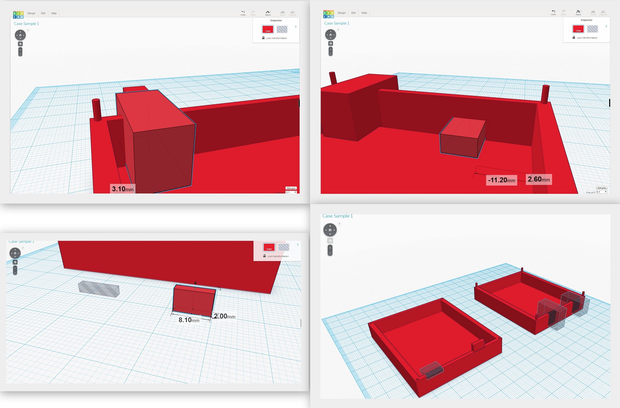Screen dimensions: 620x408
Task: Undo the last action
Action: 243,12
